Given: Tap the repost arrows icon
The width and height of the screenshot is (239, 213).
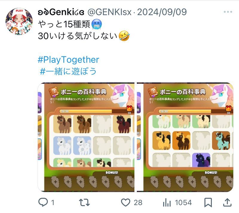Looking at the screenshot, I should click(84, 203).
